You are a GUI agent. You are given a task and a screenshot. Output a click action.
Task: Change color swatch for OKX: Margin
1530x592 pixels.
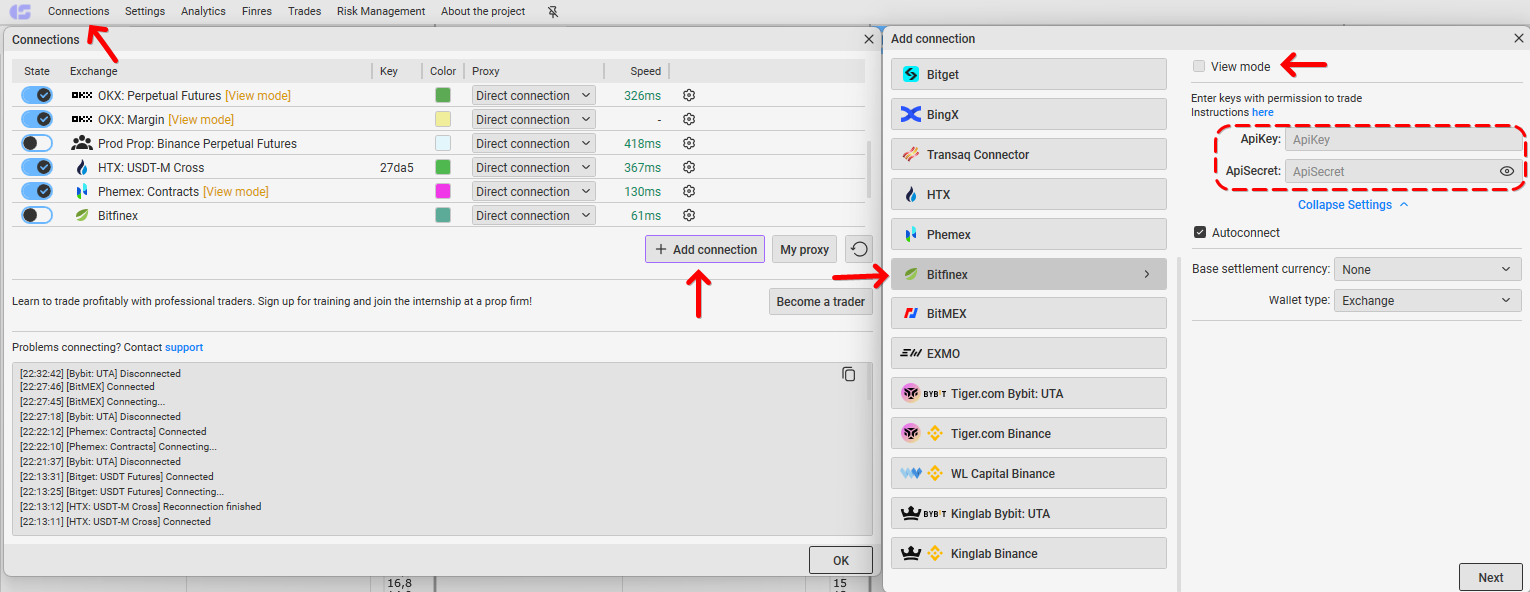(442, 119)
